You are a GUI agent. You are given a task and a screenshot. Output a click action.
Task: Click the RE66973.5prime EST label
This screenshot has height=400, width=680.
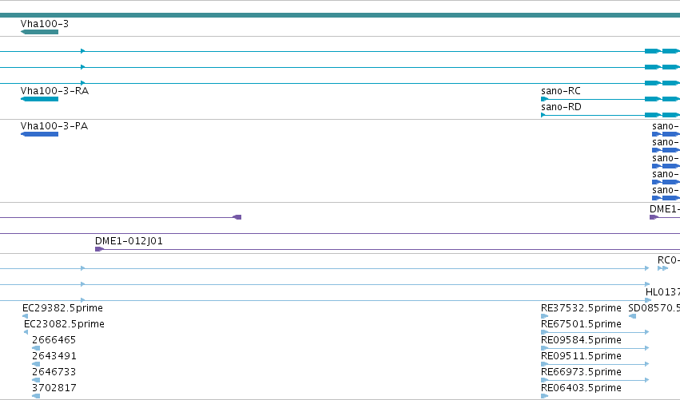click(581, 372)
